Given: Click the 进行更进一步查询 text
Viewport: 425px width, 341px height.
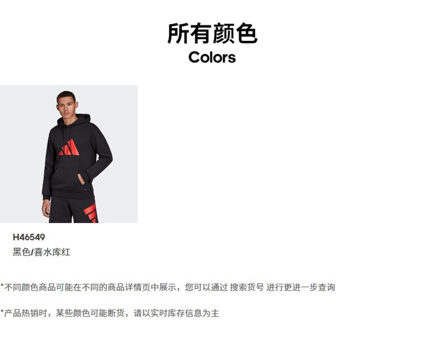Looking at the screenshot, I should coord(300,287).
